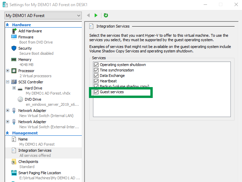
Task: Click the Smart Paging File Location icon
Action: click(14, 173)
